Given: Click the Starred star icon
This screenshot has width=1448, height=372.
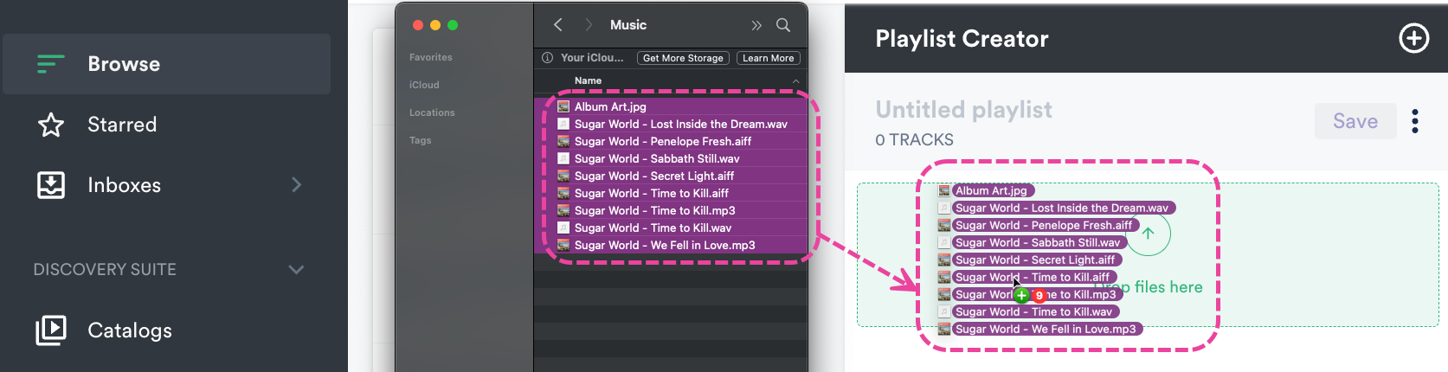Looking at the screenshot, I should point(51,125).
